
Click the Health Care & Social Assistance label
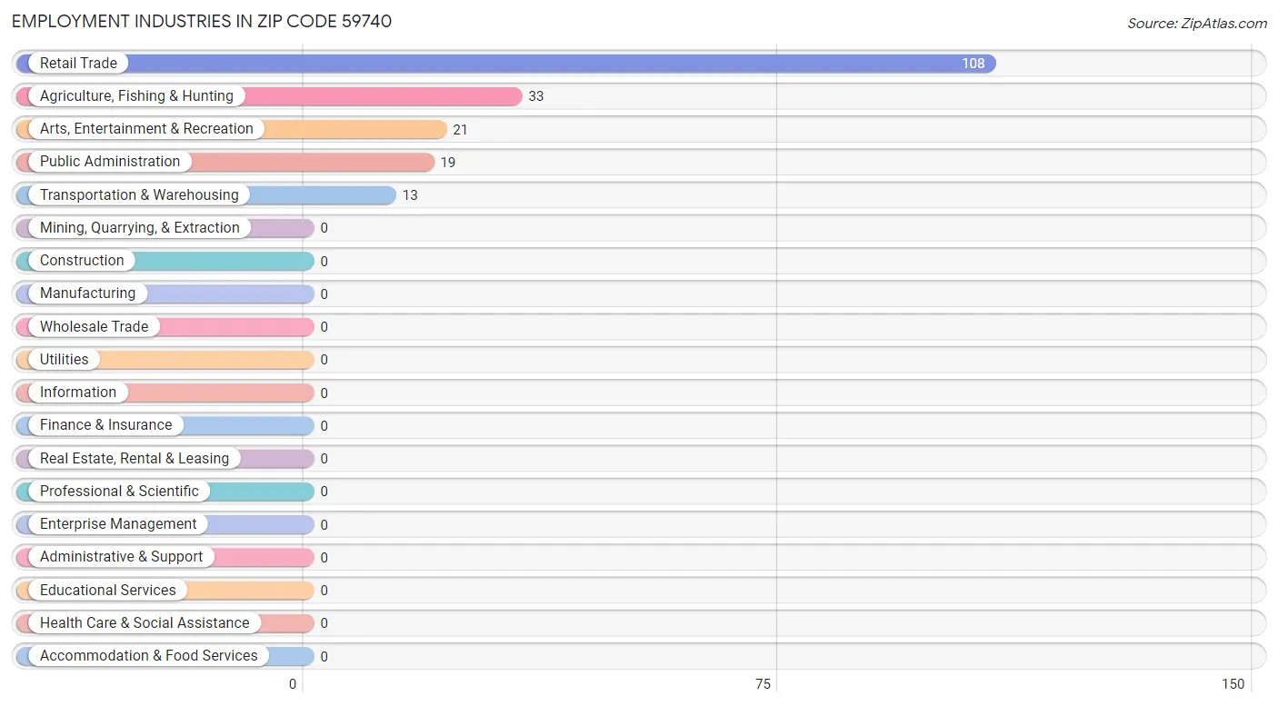(x=145, y=623)
